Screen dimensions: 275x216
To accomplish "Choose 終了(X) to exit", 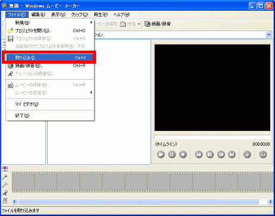I will tap(50, 115).
